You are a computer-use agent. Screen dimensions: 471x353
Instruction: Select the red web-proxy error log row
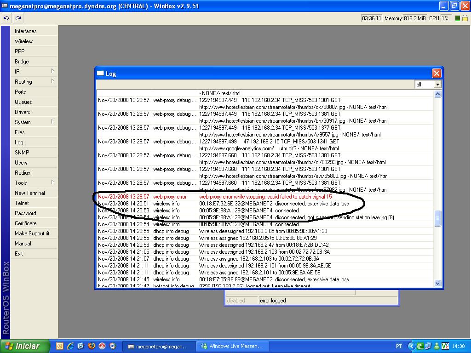pyautogui.click(x=265, y=197)
